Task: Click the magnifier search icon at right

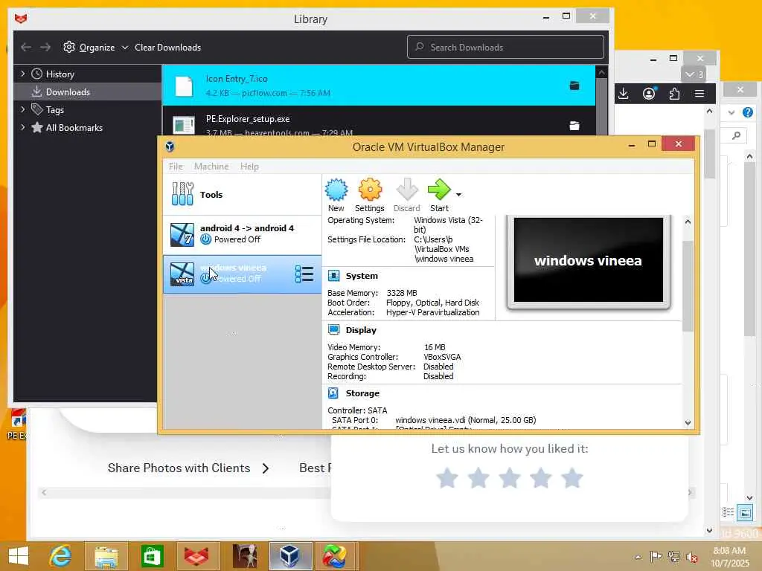Action: [737, 135]
